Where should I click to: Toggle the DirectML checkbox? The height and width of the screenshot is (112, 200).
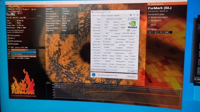tap(128, 65)
